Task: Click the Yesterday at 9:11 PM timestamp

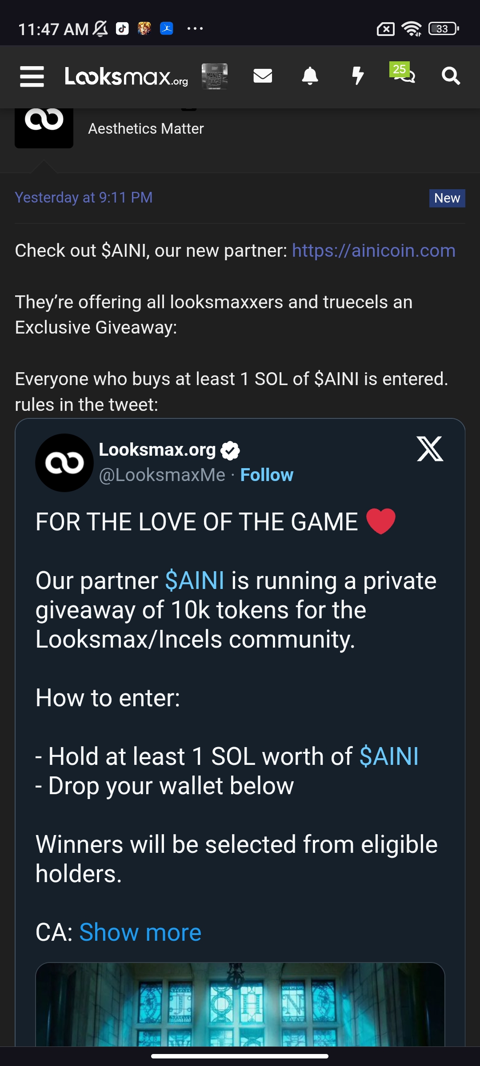Action: click(x=84, y=197)
